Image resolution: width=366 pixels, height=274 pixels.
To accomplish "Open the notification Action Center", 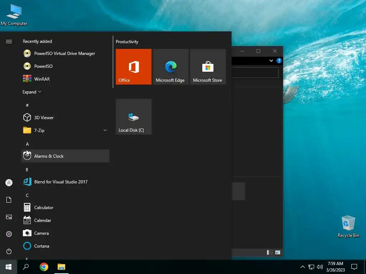I will pos(354,267).
